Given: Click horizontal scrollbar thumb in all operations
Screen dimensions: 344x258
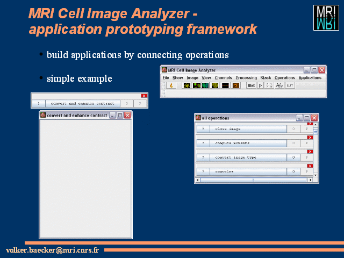Looking at the screenshot, I should point(253,180).
